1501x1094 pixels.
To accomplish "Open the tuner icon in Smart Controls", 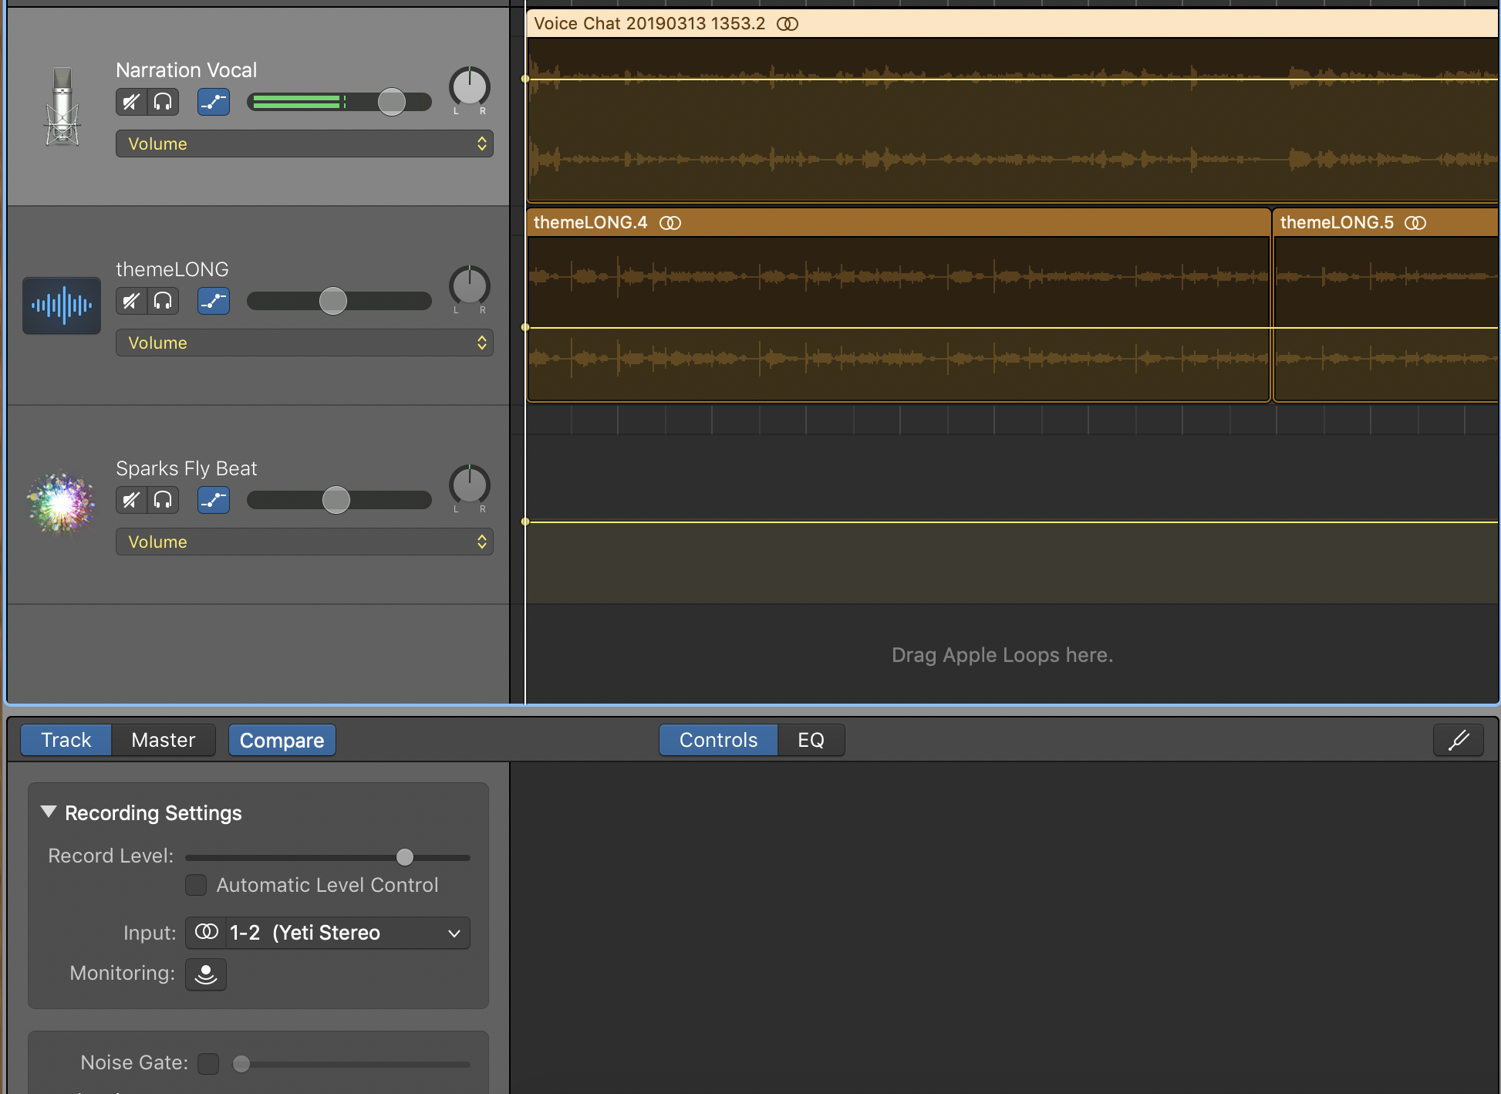I will (x=1458, y=741).
